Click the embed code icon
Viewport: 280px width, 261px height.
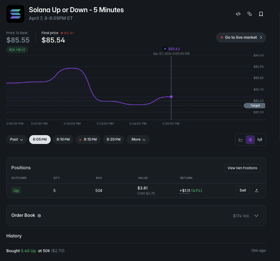[238, 14]
